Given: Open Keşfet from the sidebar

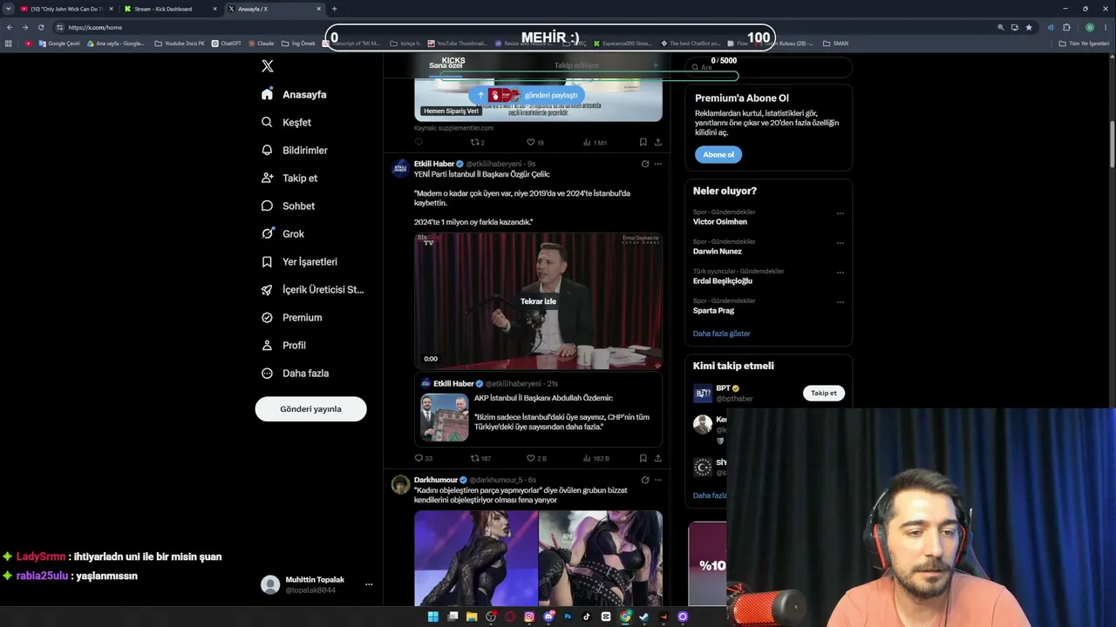Looking at the screenshot, I should (x=286, y=122).
